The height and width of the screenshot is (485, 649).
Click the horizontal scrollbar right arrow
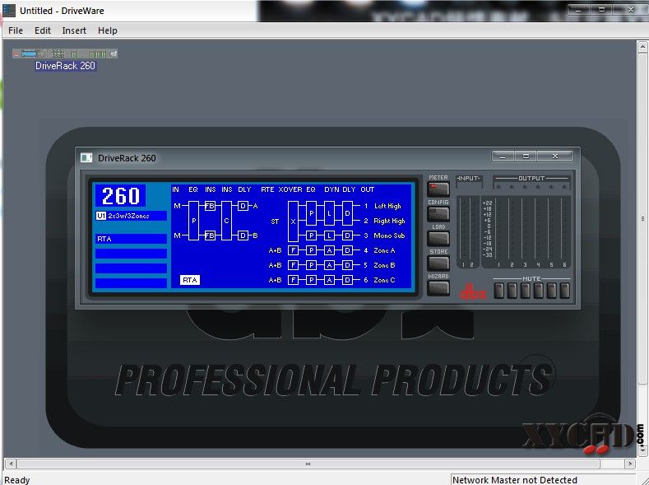(x=630, y=464)
